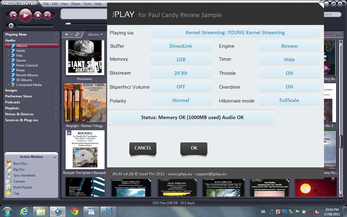347x217 pixels.
Task: Click the refresh icon in album toolbar
Action: (x=77, y=34)
